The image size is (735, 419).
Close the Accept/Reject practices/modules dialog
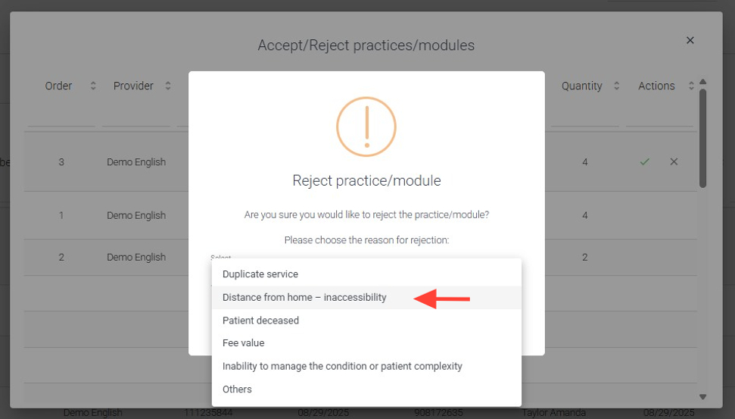pos(690,40)
